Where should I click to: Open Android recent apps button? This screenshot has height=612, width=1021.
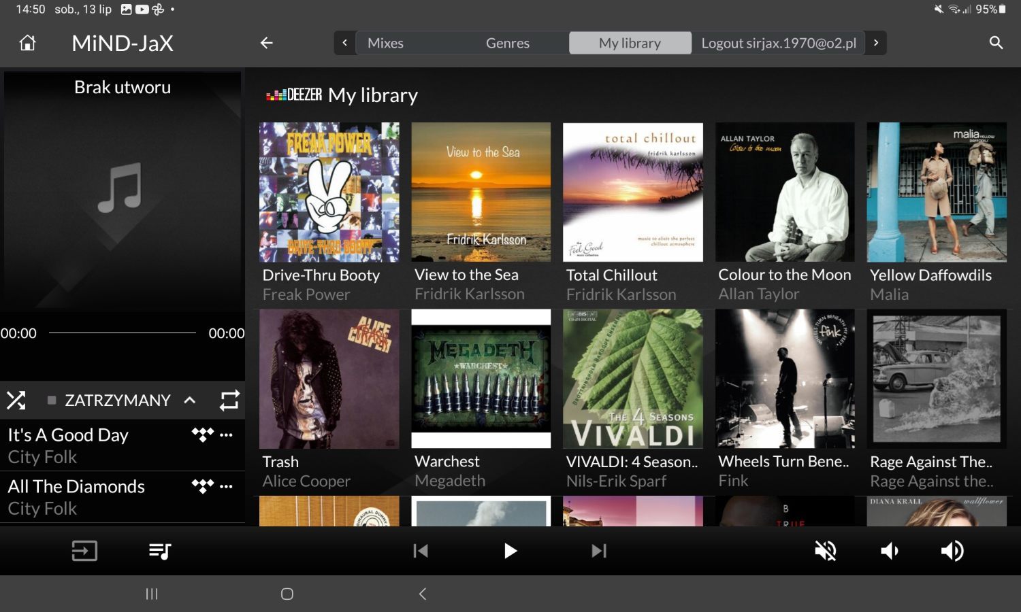pyautogui.click(x=152, y=594)
